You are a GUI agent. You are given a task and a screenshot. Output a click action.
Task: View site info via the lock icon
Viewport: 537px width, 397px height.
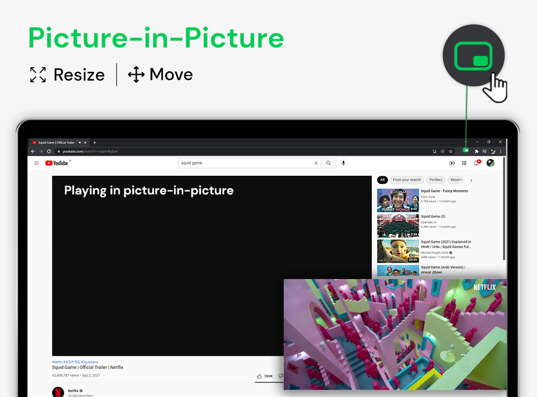click(x=59, y=151)
